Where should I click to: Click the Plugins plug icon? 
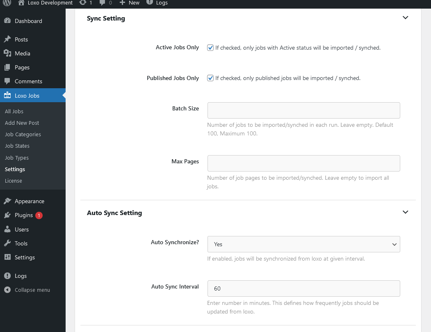click(x=7, y=215)
